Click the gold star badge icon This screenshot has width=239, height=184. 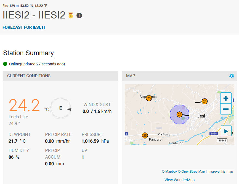71,15
